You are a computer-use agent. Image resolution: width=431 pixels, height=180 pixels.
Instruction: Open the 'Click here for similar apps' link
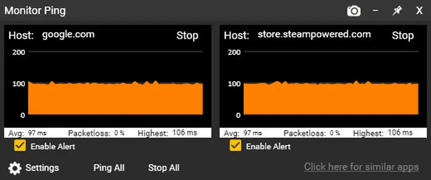(x=361, y=167)
